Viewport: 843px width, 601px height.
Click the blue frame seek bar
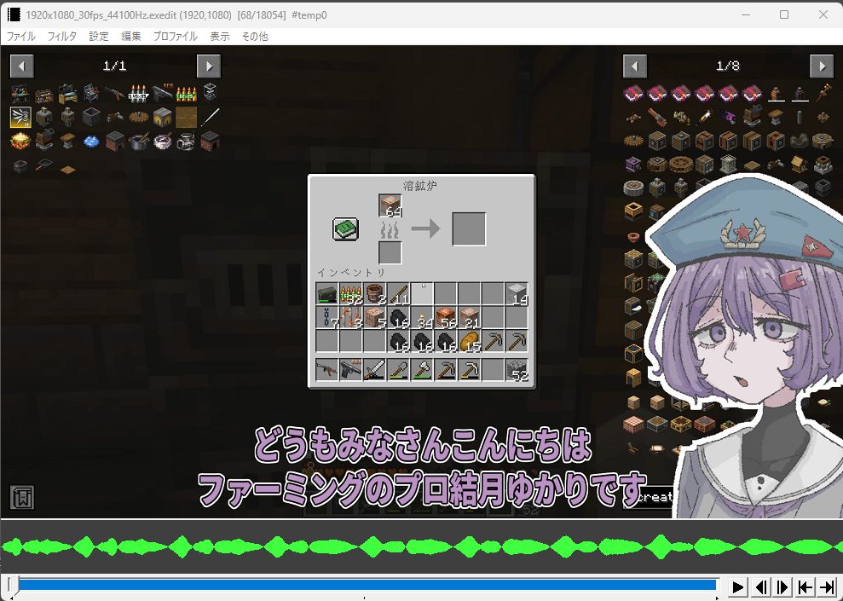pyautogui.click(x=368, y=585)
